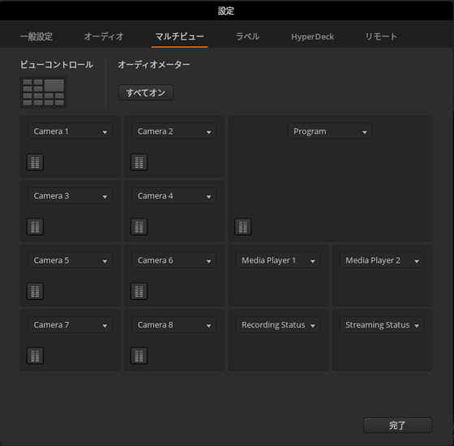Image resolution: width=454 pixels, height=446 pixels.
Task: Toggle audio meter icon for Camera 6
Action: pos(139,291)
